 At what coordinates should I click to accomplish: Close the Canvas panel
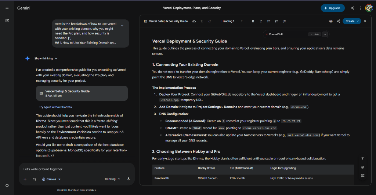tap(365, 21)
